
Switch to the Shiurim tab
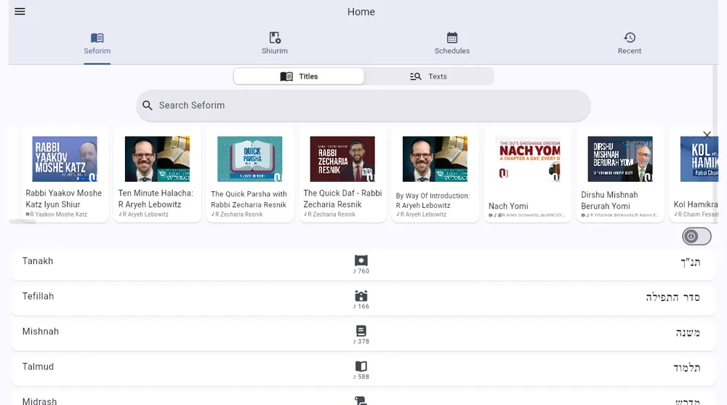pyautogui.click(x=275, y=44)
